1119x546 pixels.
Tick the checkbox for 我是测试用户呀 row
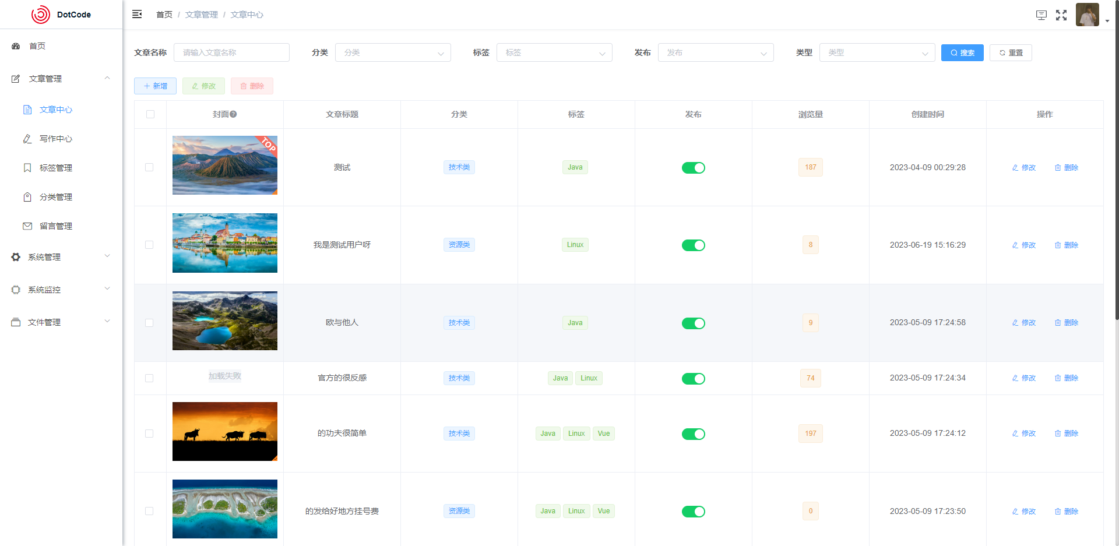(x=149, y=245)
